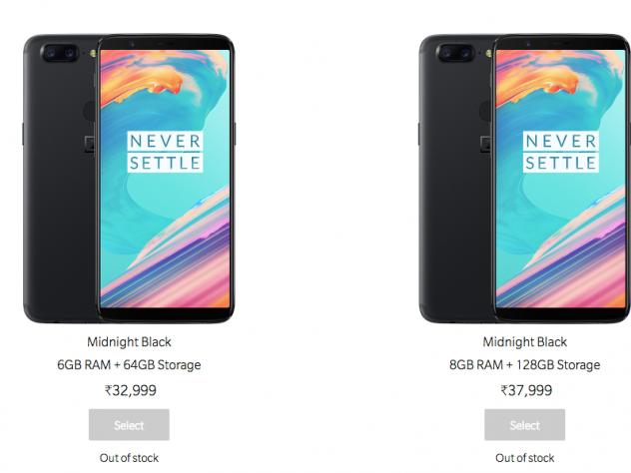
Task: Click 6GB RAM + 64GB Storage text
Action: coord(129,365)
